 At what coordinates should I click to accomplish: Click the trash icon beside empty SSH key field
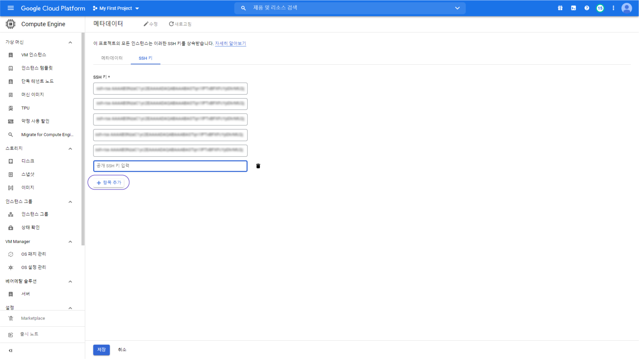[258, 166]
